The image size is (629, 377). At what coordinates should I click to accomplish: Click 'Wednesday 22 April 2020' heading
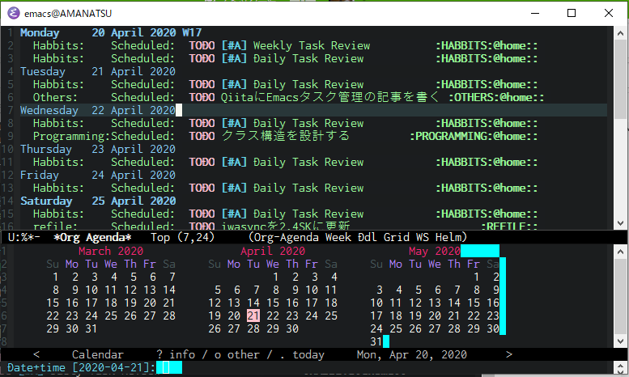pos(98,110)
